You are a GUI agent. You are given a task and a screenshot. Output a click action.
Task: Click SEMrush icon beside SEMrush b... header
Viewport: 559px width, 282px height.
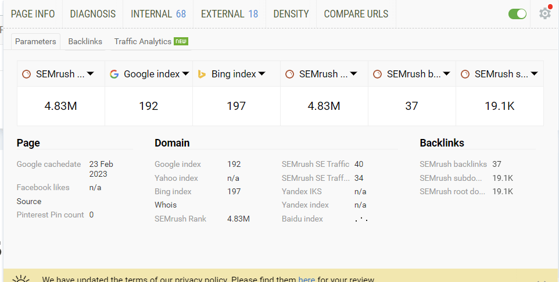click(x=377, y=74)
